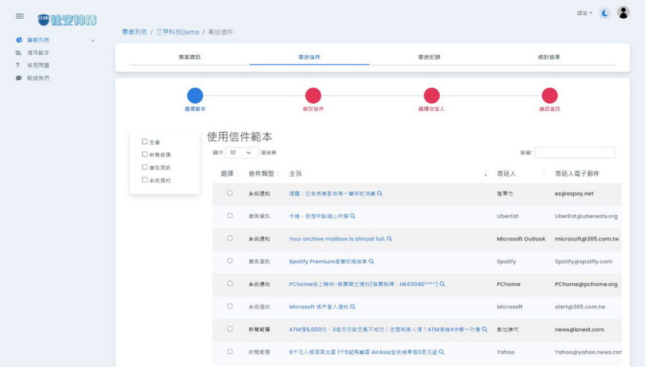This screenshot has width=645, height=367.
Task: Click the red 選擇收信人 step circle
Action: [431, 95]
